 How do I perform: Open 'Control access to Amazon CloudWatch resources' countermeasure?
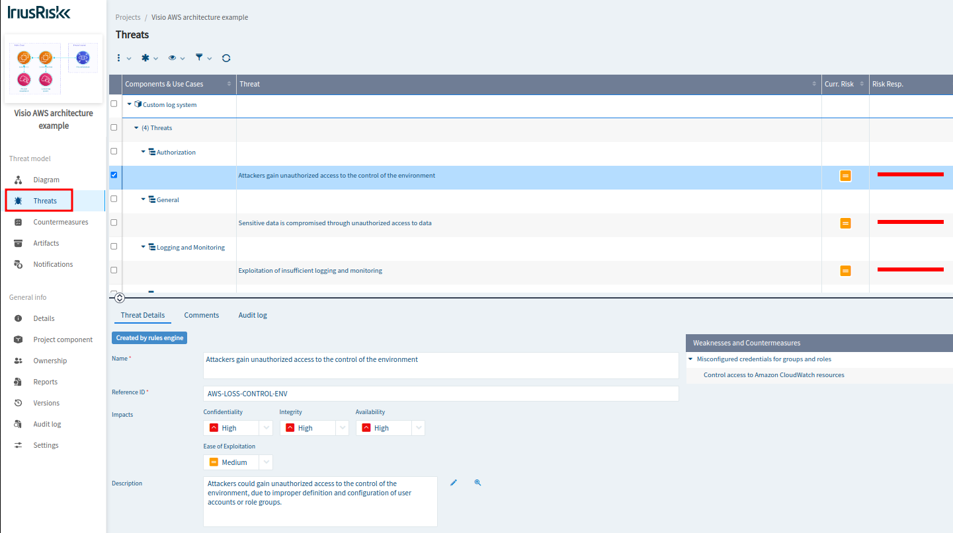(774, 375)
